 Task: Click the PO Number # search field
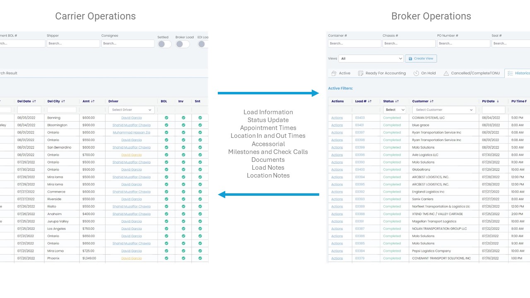coord(463,43)
